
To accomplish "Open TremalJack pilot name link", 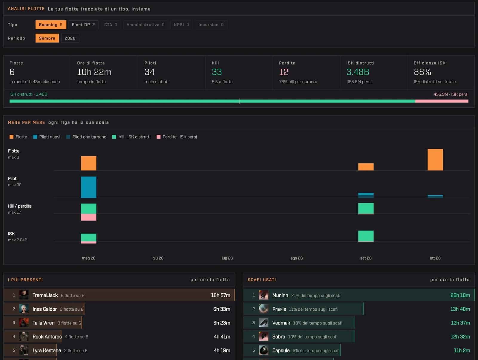I will point(45,295).
